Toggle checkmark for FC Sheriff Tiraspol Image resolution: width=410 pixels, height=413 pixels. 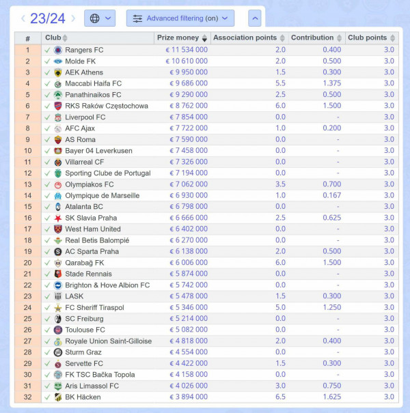[x=47, y=308]
